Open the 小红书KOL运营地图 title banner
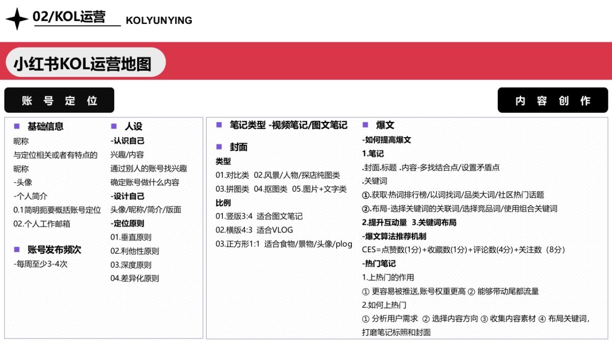The width and height of the screenshot is (612, 344). pos(86,62)
